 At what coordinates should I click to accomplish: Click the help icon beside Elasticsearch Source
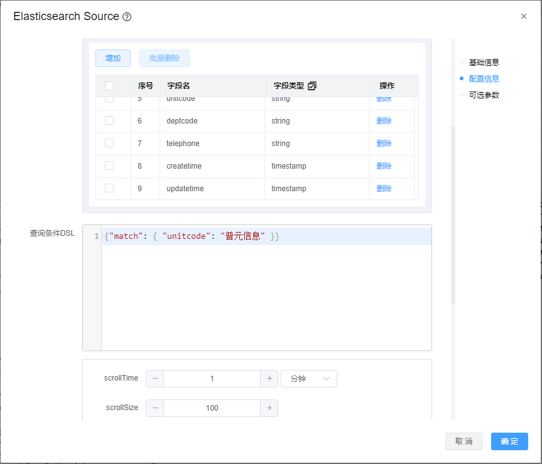127,17
